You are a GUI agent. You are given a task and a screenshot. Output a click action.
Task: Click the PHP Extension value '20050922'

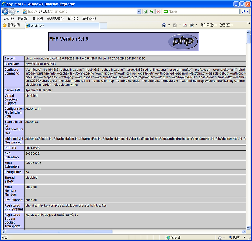[x=32, y=154]
